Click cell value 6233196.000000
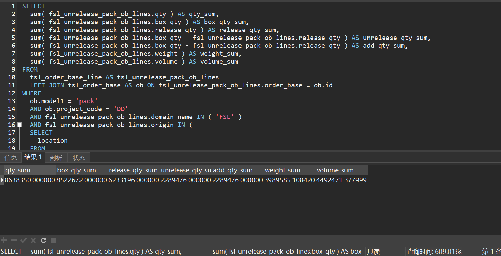Viewport: 501px width, 256px height. pyautogui.click(x=134, y=180)
